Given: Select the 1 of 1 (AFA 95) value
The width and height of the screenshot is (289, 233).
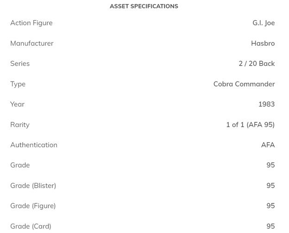Looking at the screenshot, I should [x=250, y=125].
